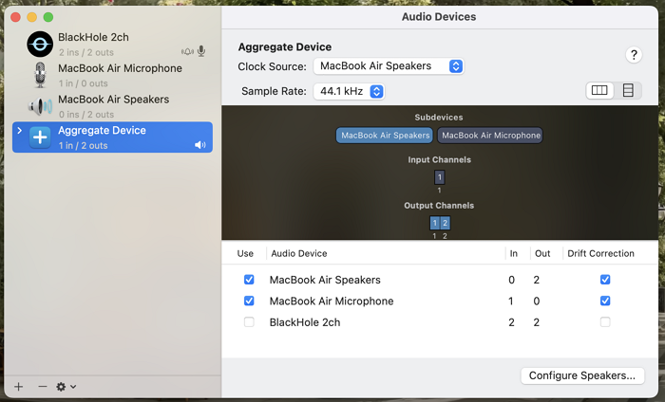The width and height of the screenshot is (665, 402).
Task: Switch to vertical channel layout view
Action: [x=628, y=90]
